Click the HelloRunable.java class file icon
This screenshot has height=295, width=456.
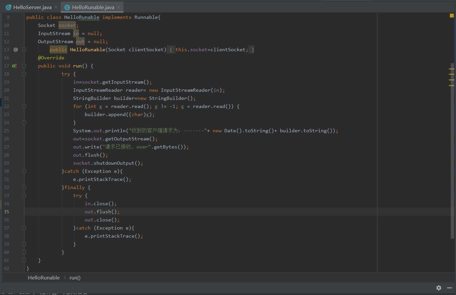pyautogui.click(x=67, y=7)
